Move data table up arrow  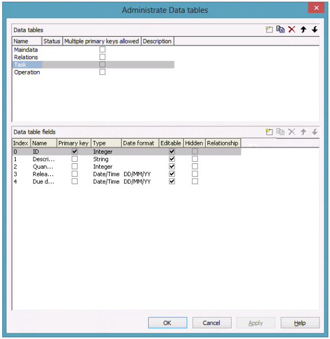[x=303, y=30]
